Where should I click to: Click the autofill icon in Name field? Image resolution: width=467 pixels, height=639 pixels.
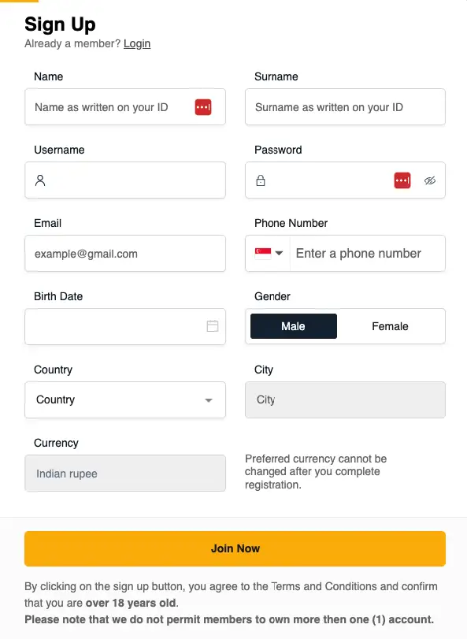tap(203, 106)
